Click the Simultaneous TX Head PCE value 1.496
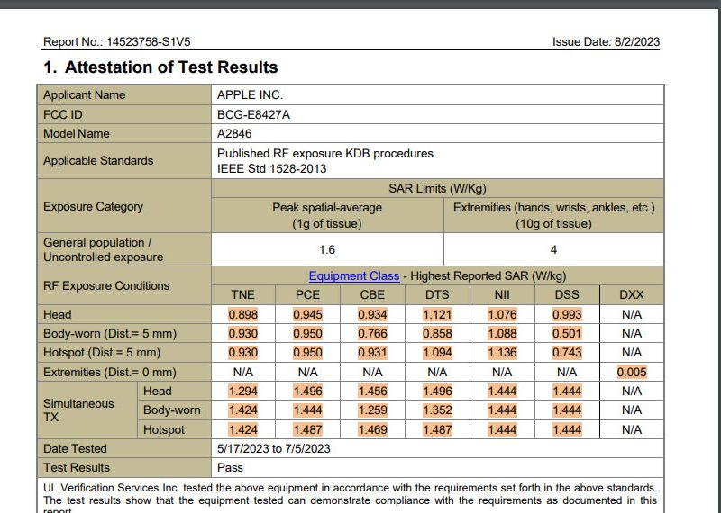The height and width of the screenshot is (513, 721). pyautogui.click(x=308, y=391)
